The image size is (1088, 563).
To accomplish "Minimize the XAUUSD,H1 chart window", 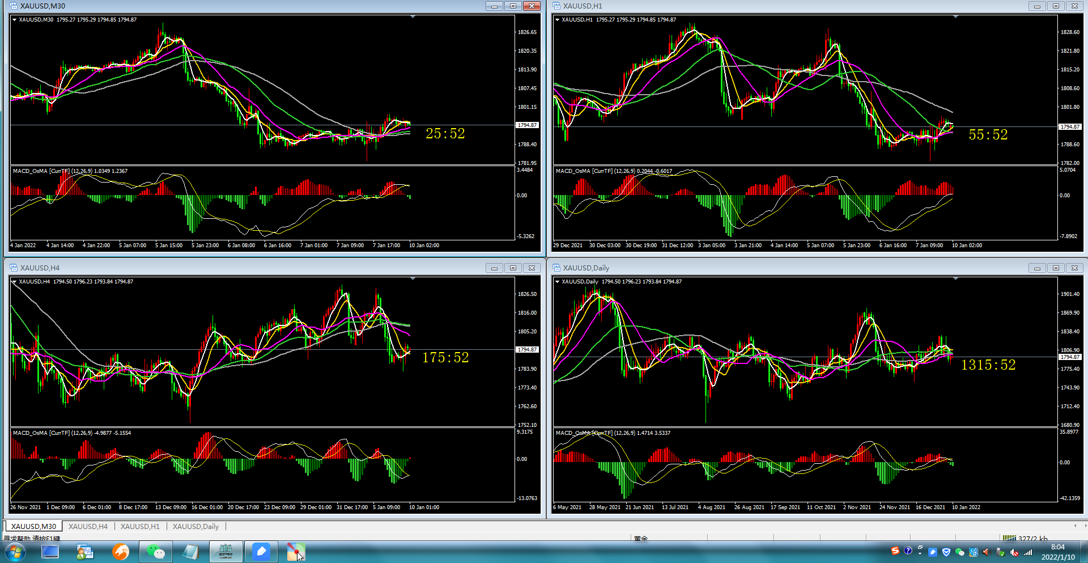I will tap(1037, 6).
